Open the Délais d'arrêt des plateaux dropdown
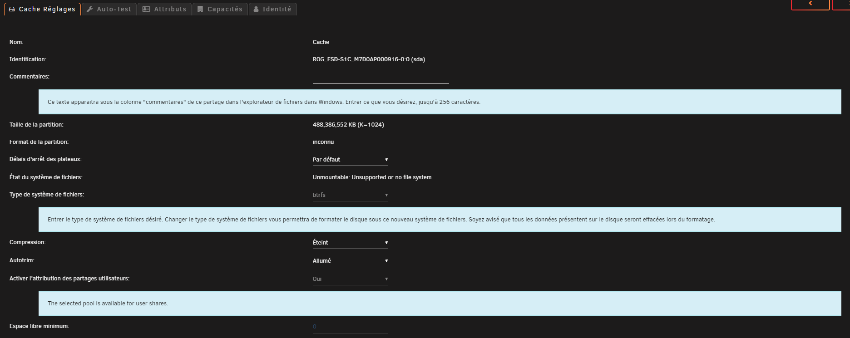The width and height of the screenshot is (850, 338). click(350, 160)
